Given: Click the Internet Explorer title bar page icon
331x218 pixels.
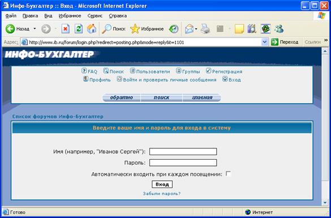Looking at the screenshot, I should 6,6.
